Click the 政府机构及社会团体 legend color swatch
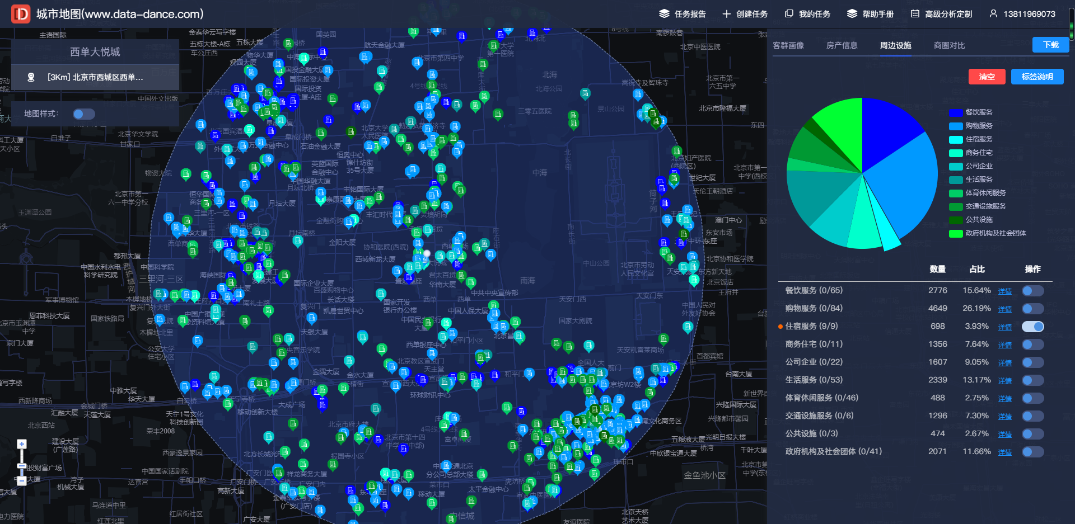Screen dimensions: 1075x524 [x=956, y=234]
